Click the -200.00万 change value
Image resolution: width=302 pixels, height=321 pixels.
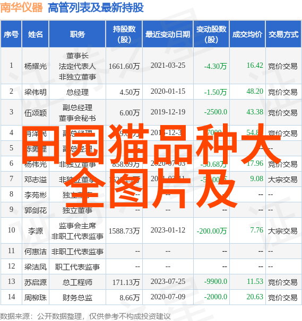[x=212, y=231]
